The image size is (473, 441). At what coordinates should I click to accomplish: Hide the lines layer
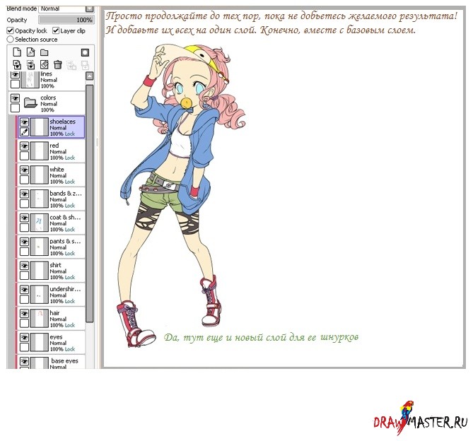click(15, 74)
